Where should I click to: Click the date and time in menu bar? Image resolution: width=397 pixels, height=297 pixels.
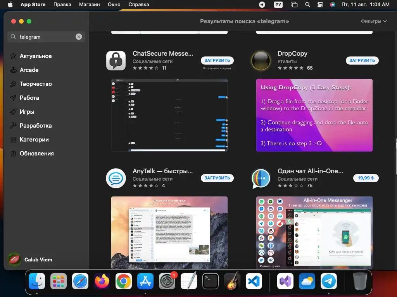pos(365,4)
